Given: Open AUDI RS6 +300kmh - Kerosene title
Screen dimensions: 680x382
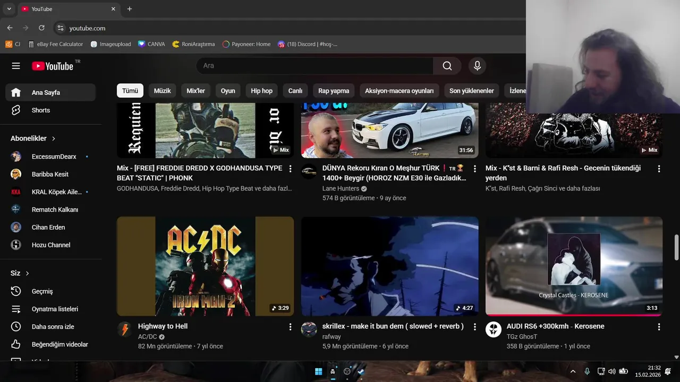Looking at the screenshot, I should coord(556,326).
